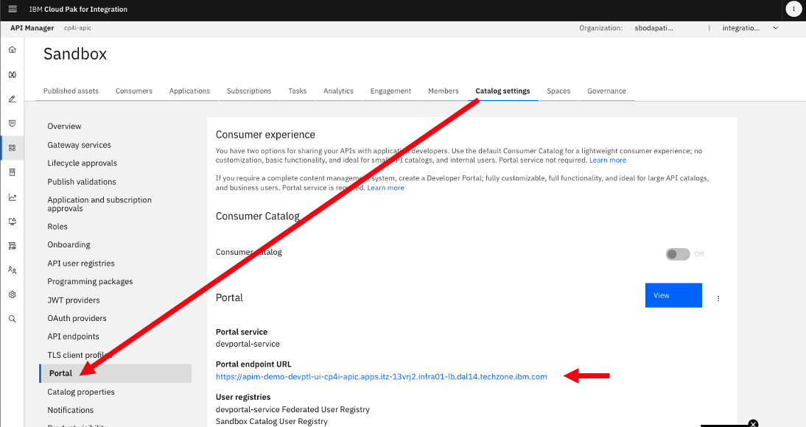Expand the organization dropdown chevron
This screenshot has width=806, height=427.
click(x=776, y=28)
